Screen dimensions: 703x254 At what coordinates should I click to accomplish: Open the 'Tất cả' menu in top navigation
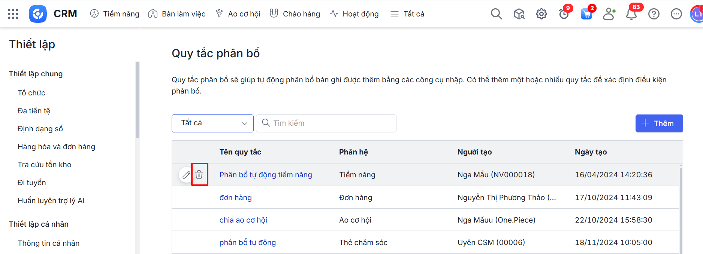coord(407,14)
